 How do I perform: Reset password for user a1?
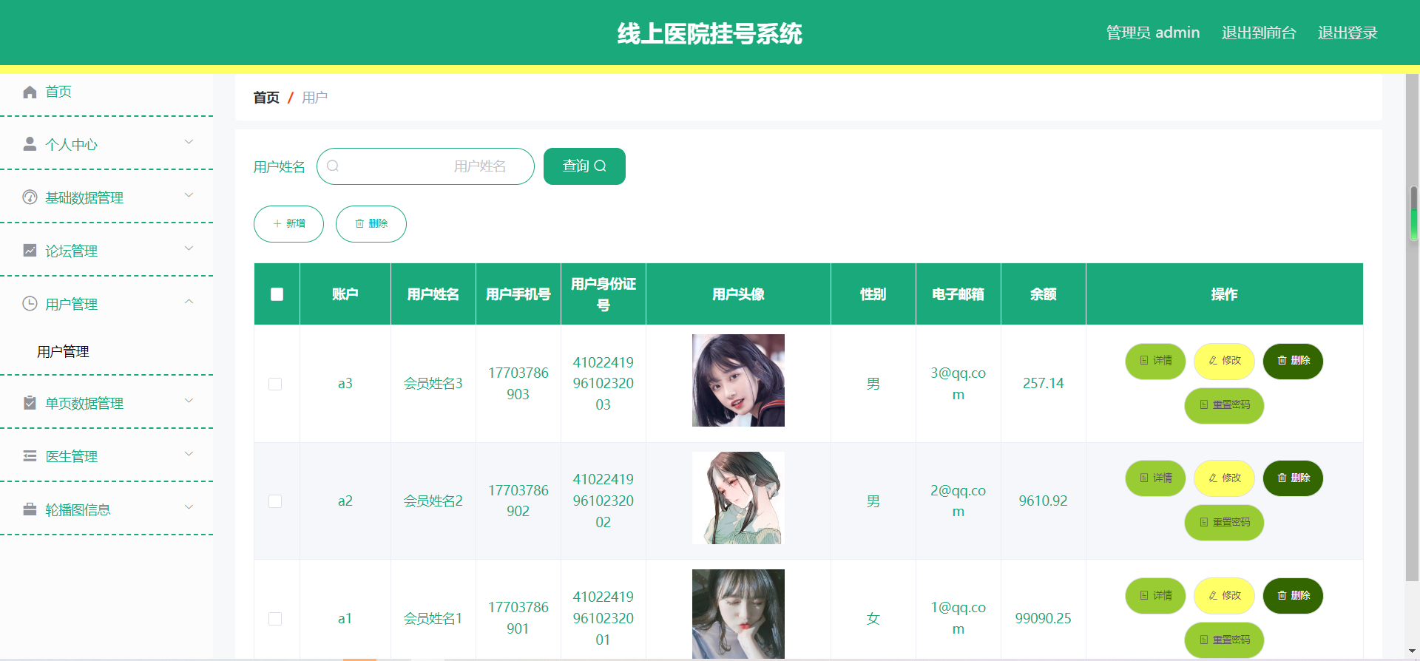1224,640
